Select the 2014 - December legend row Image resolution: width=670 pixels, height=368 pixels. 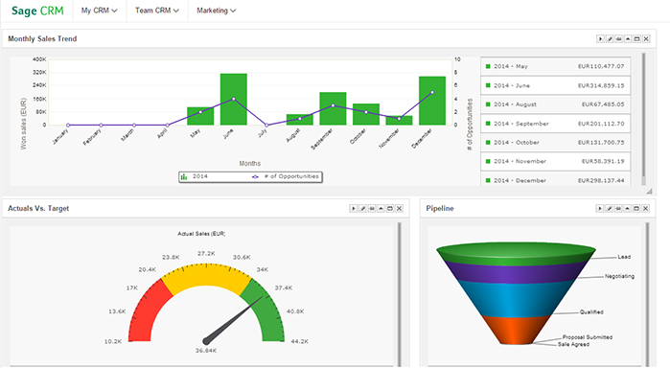(x=556, y=178)
